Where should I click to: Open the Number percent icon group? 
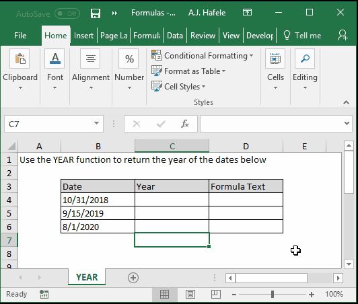129,59
